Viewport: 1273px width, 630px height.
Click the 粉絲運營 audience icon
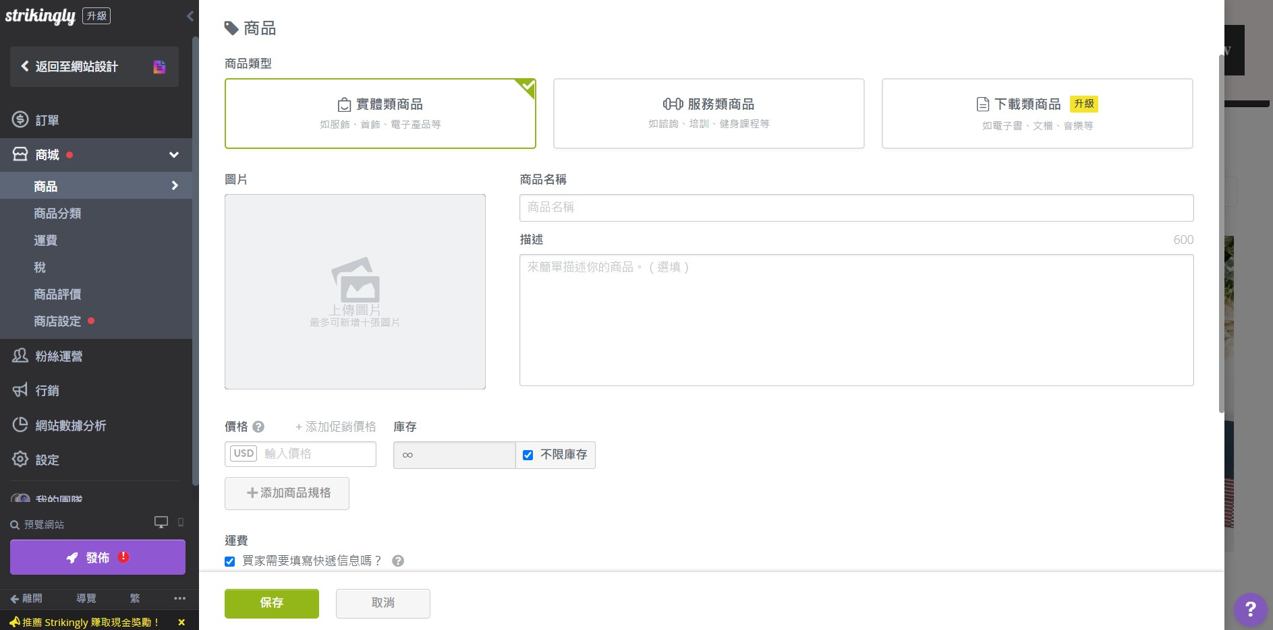point(20,356)
